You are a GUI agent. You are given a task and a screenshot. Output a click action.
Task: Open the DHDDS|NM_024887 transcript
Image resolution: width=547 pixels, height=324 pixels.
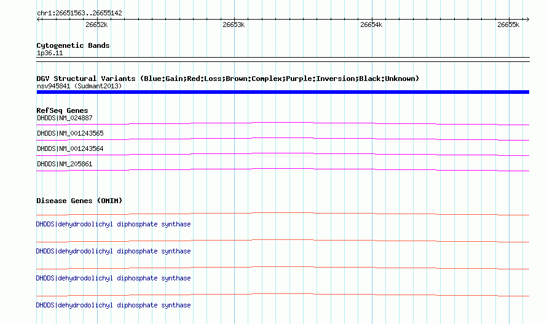click(x=65, y=118)
